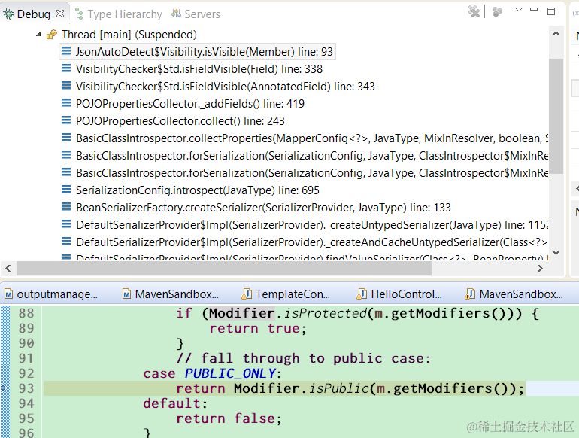Switch to Type Hierarchy tab

tap(119, 14)
